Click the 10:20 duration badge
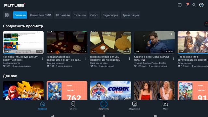The height and width of the screenshot is (117, 208). (x=39, y=51)
